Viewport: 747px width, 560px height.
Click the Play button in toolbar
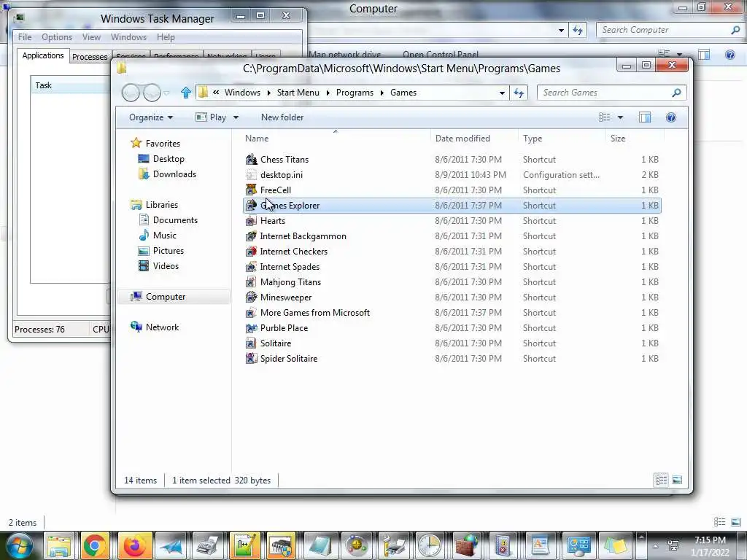(x=212, y=117)
